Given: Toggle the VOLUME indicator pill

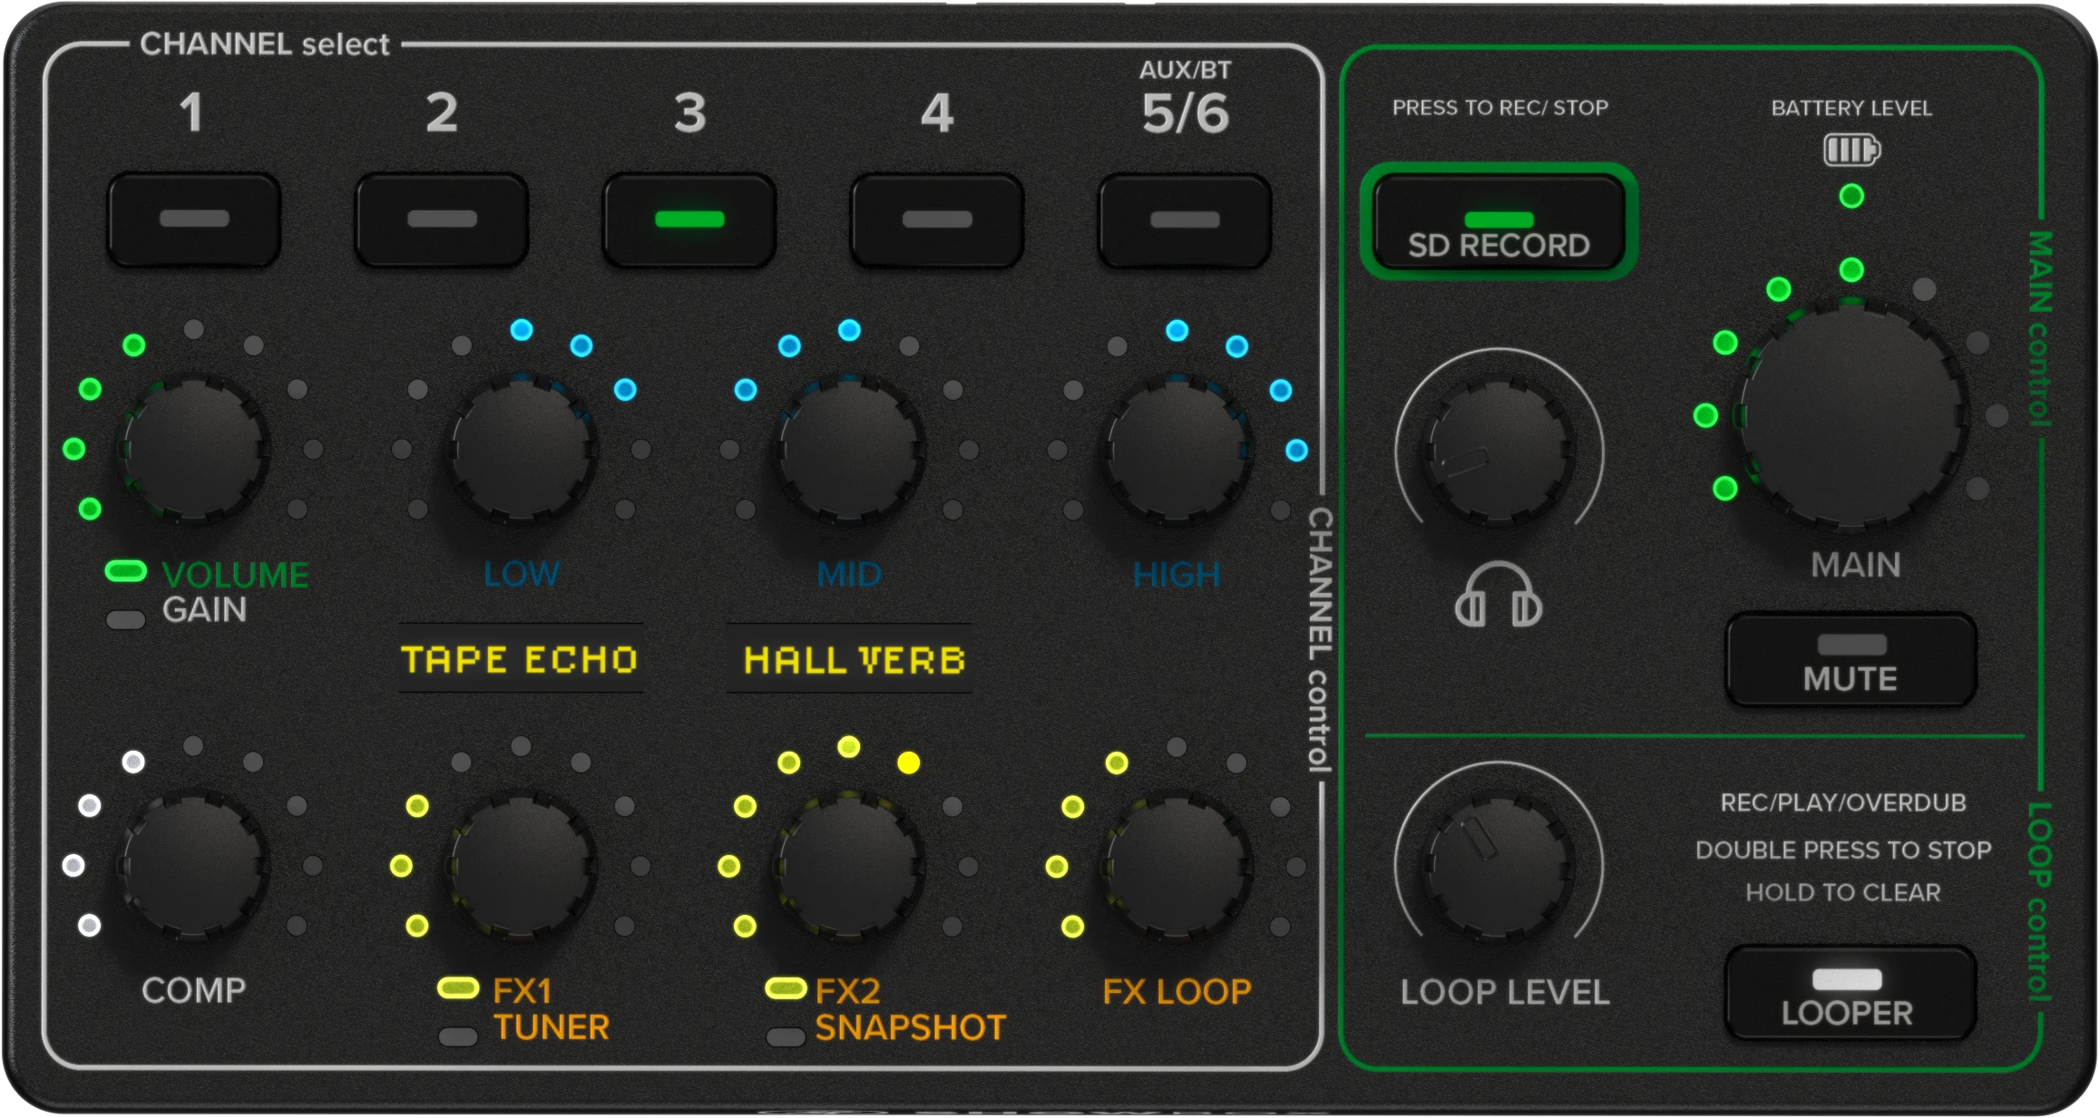Looking at the screenshot, I should pos(126,571).
